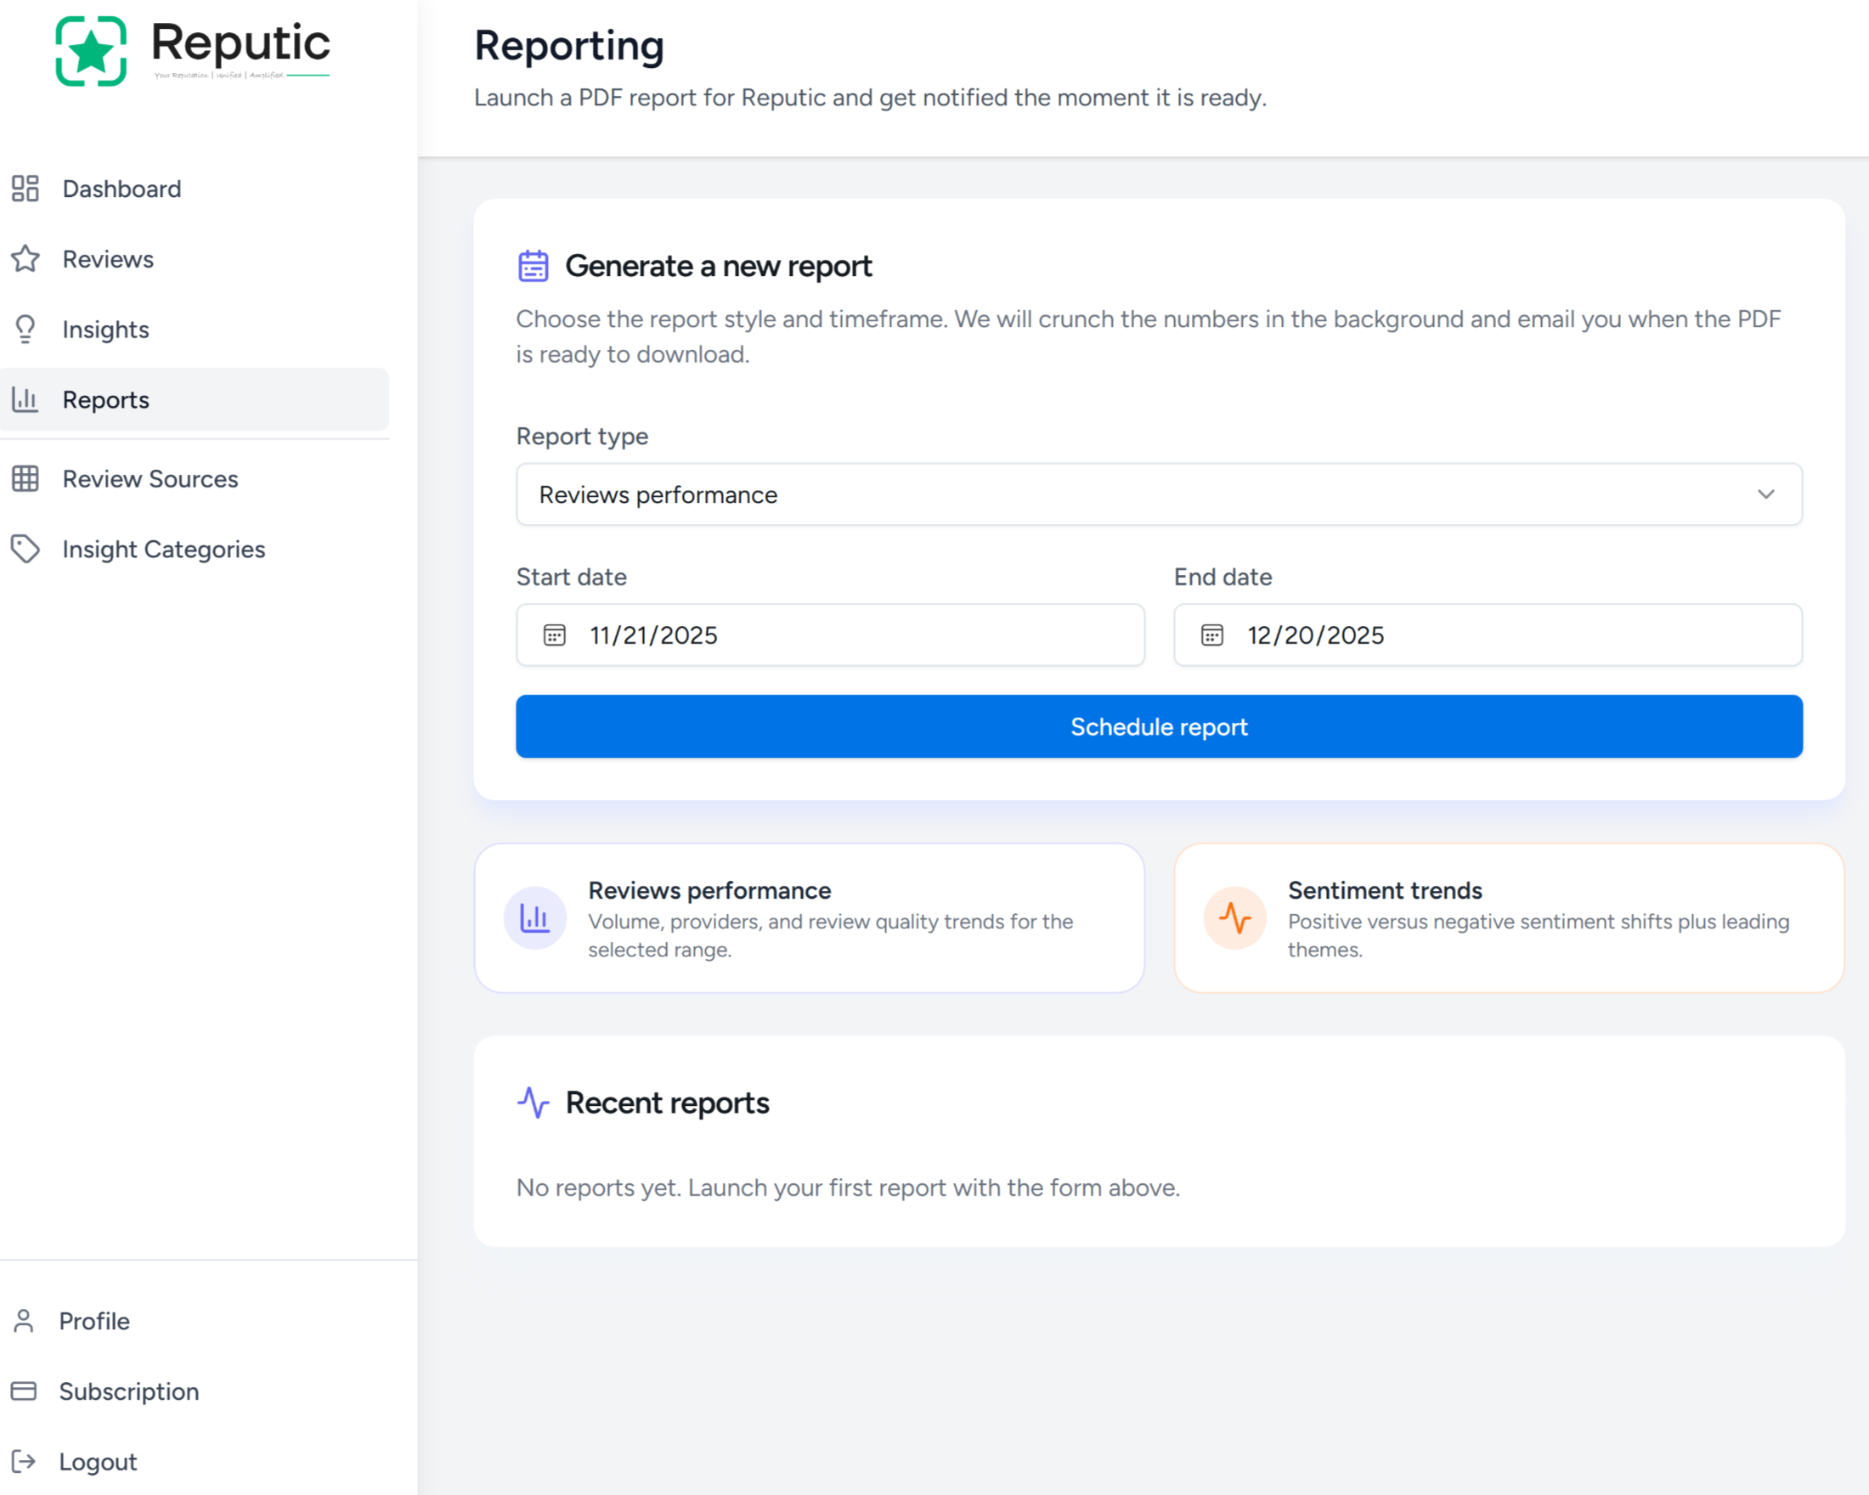
Task: Click the Reputic logo
Action: tap(192, 48)
